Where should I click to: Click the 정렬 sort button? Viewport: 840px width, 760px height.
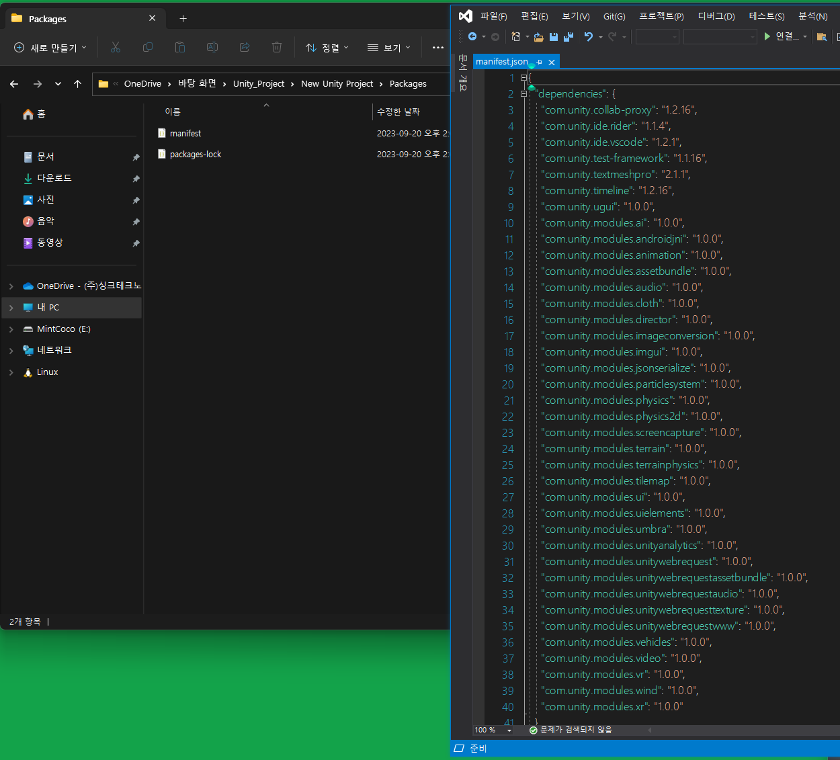(x=327, y=48)
